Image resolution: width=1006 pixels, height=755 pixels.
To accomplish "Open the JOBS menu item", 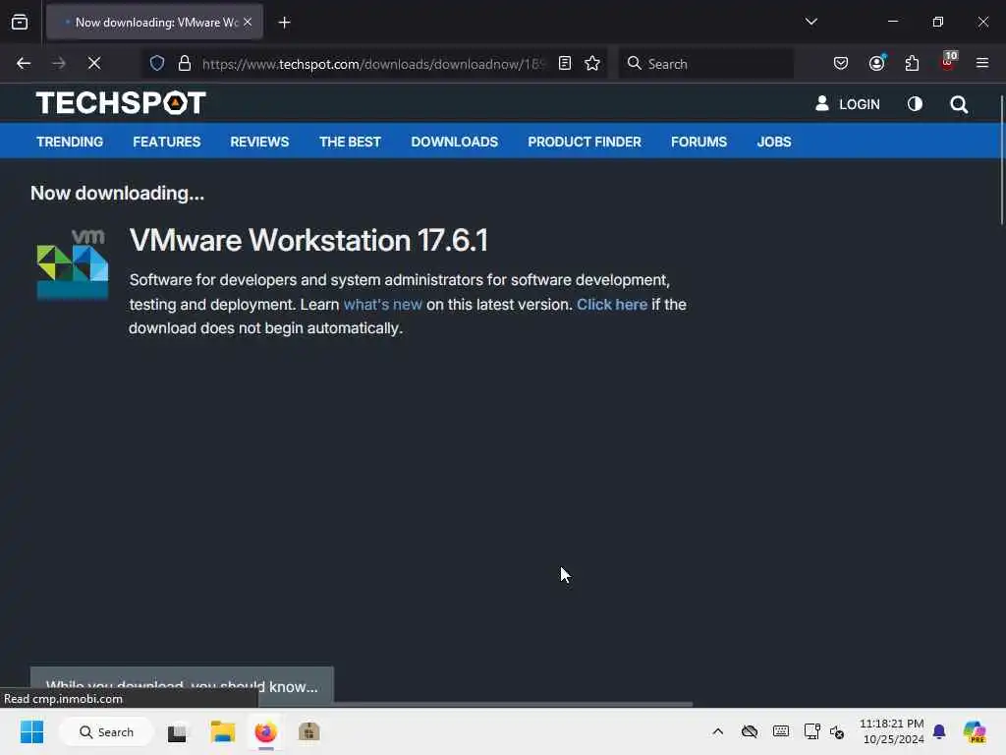I will (774, 142).
